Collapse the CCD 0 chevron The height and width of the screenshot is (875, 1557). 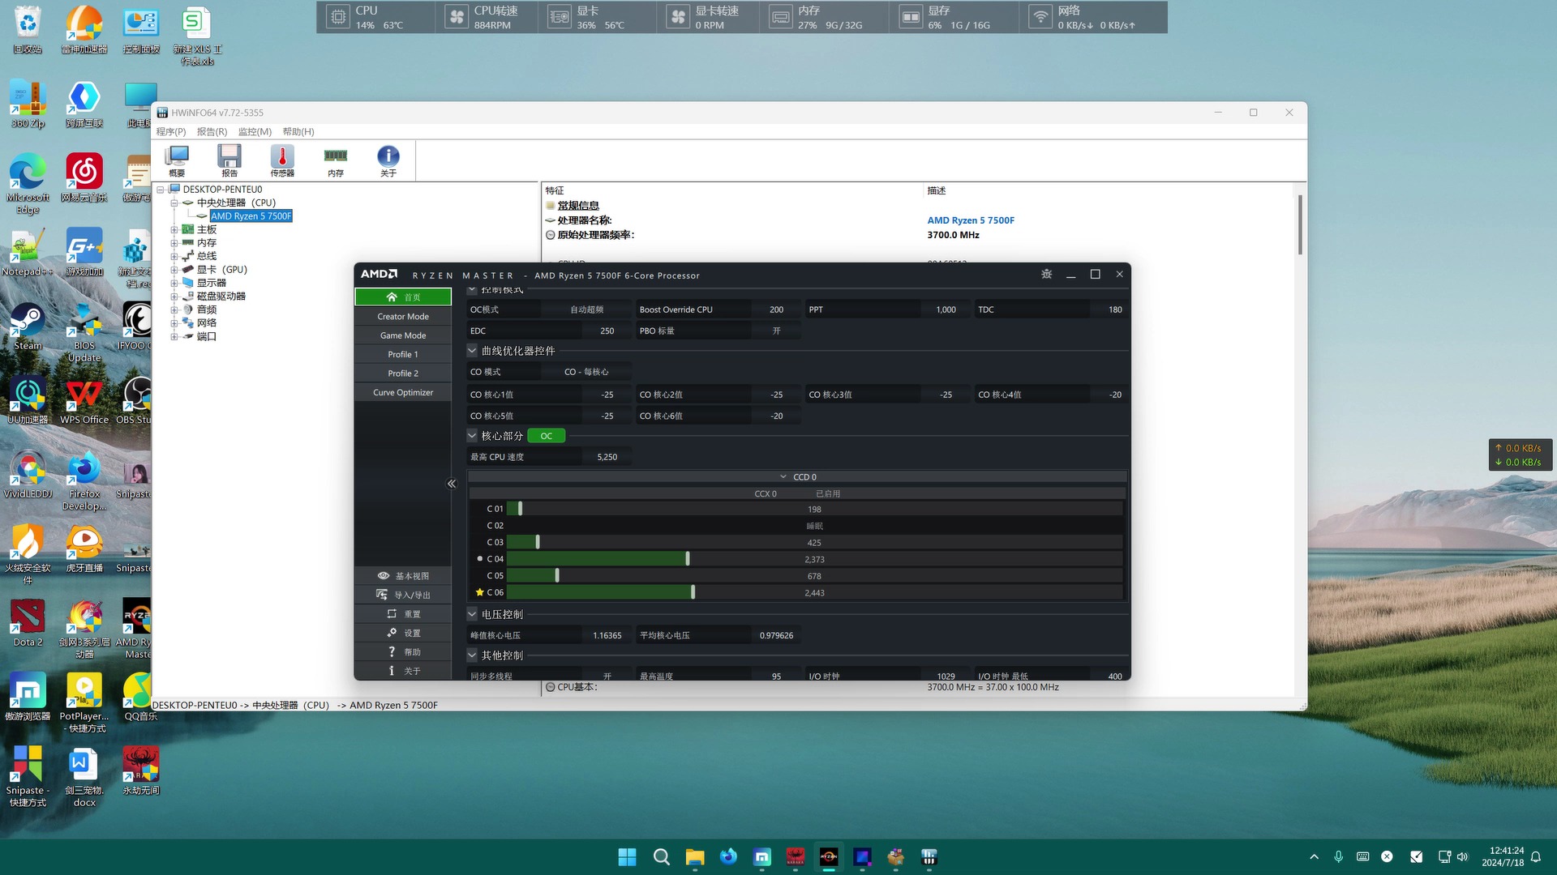tap(783, 477)
